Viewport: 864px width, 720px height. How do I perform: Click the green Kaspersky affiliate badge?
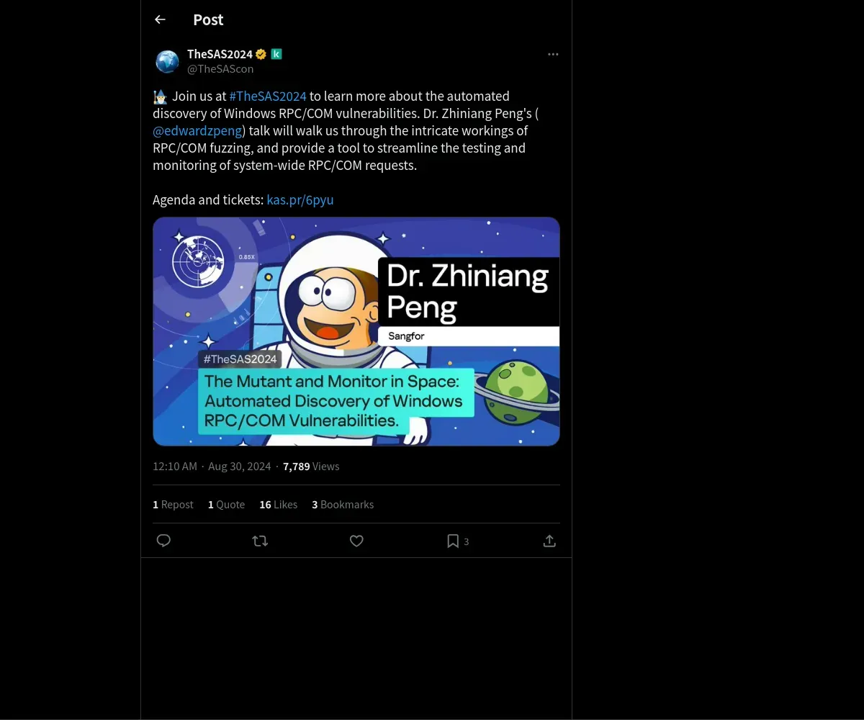click(x=276, y=54)
